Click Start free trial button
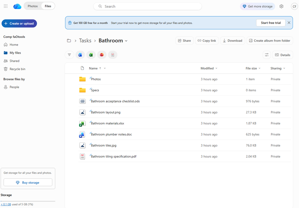Screen dimensions: 299x208 click(271, 23)
